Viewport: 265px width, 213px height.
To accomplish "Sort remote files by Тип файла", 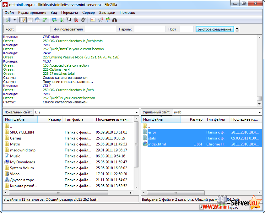I will 217,119.
